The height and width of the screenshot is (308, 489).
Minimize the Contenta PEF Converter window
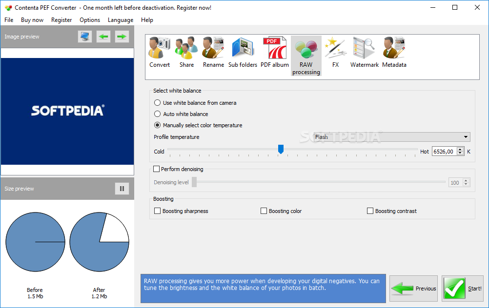[x=433, y=7]
